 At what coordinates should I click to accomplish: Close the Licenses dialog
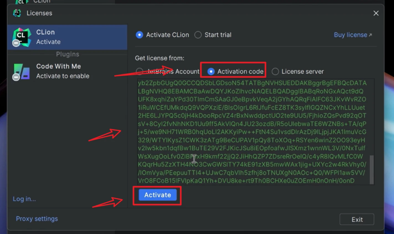tap(376, 13)
